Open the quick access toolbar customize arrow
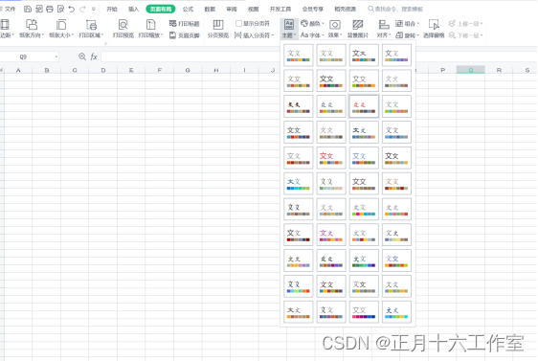 pos(93,9)
